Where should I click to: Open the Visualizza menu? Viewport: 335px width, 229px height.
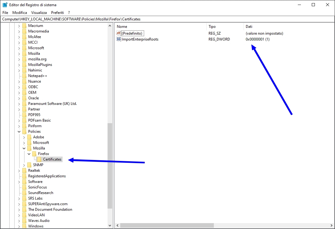coord(39,13)
